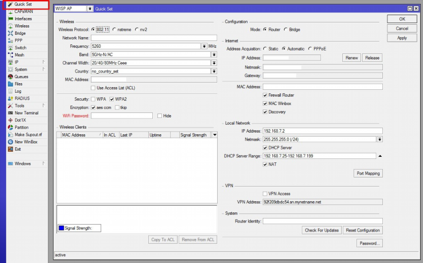Screen dimensions: 423x263
Task: Open Country dropdown arrow
Action: [x=214, y=71]
